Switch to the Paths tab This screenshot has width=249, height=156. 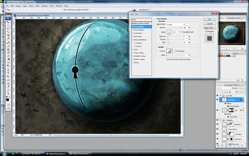tap(236, 85)
